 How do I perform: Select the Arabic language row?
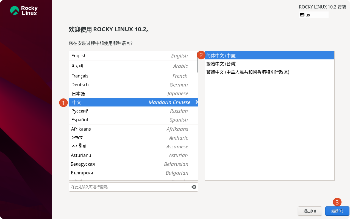[x=133, y=66]
